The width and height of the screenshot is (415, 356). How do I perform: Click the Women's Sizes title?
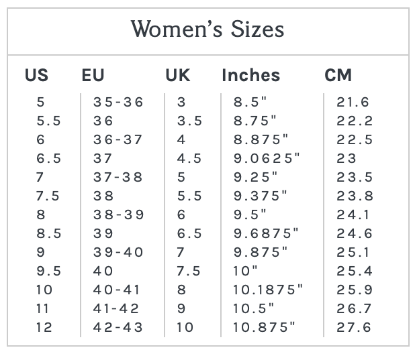coord(207,29)
